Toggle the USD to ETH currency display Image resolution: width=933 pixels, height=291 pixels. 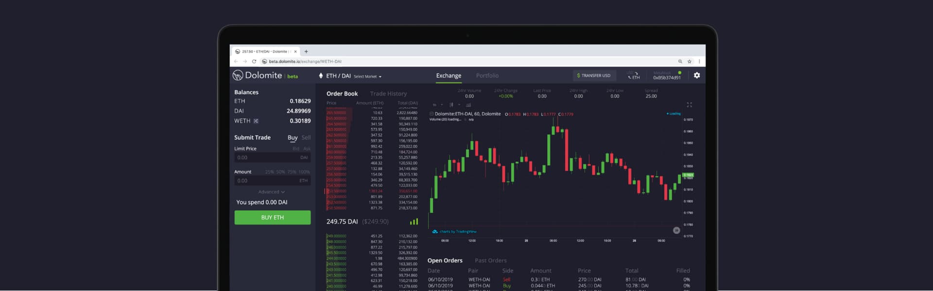(x=633, y=76)
